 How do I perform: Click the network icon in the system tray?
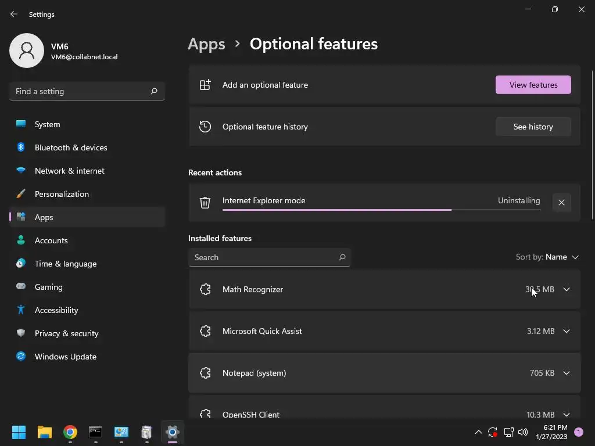coord(508,432)
